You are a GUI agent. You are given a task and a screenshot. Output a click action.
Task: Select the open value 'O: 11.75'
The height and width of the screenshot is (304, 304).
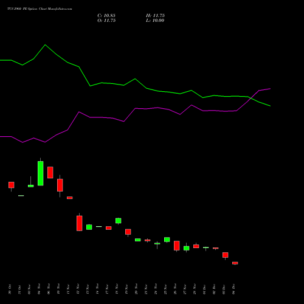tap(106, 21)
